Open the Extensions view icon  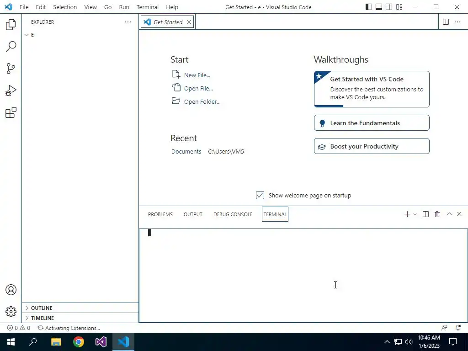[x=11, y=112]
